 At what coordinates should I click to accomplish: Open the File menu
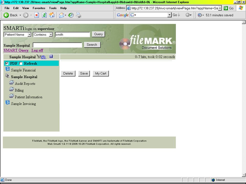(7, 8)
